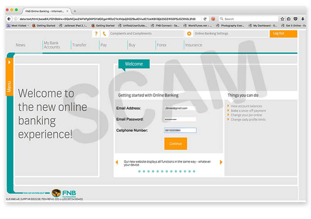Screen dimensions: 311x219
Task: Click the NoScript blocked icon beside reload
Action: click(x=213, y=19)
